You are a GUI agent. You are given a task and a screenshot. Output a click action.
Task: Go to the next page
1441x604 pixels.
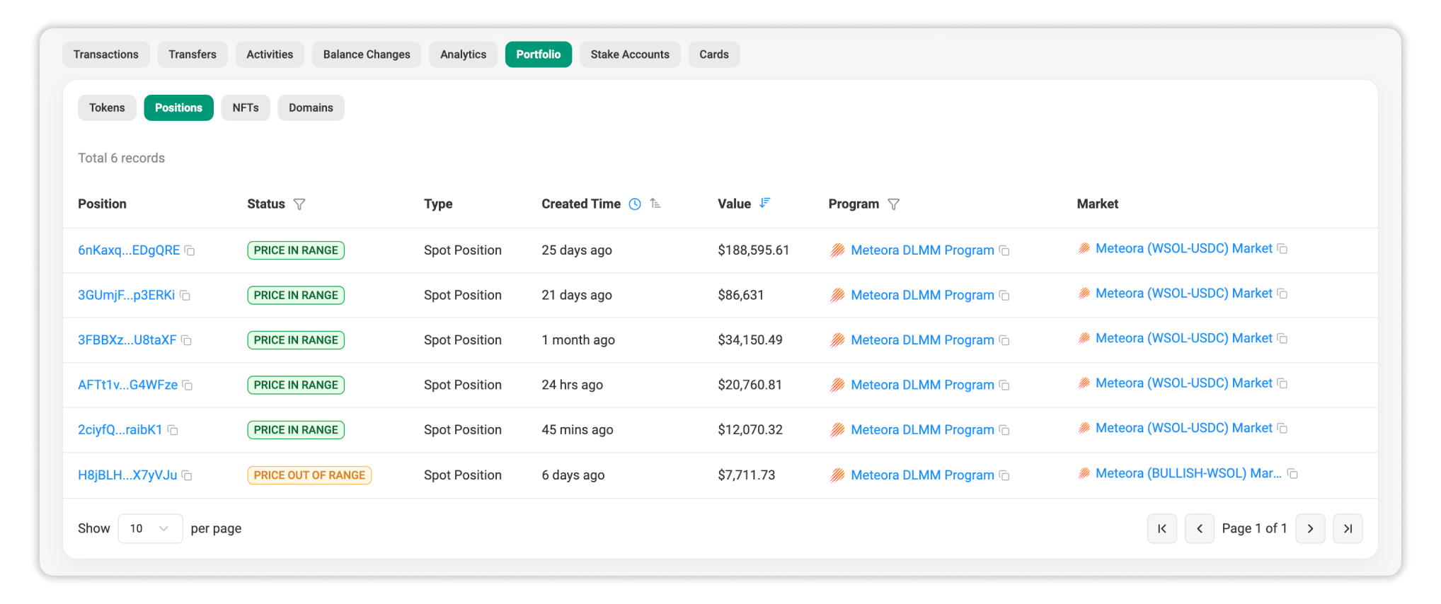coord(1310,528)
